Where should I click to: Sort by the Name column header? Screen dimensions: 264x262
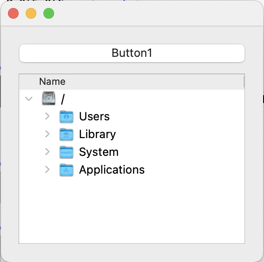pos(52,82)
